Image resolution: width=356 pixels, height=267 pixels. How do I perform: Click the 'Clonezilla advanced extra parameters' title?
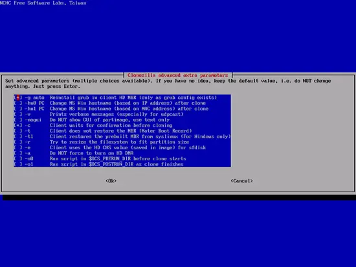(x=177, y=75)
